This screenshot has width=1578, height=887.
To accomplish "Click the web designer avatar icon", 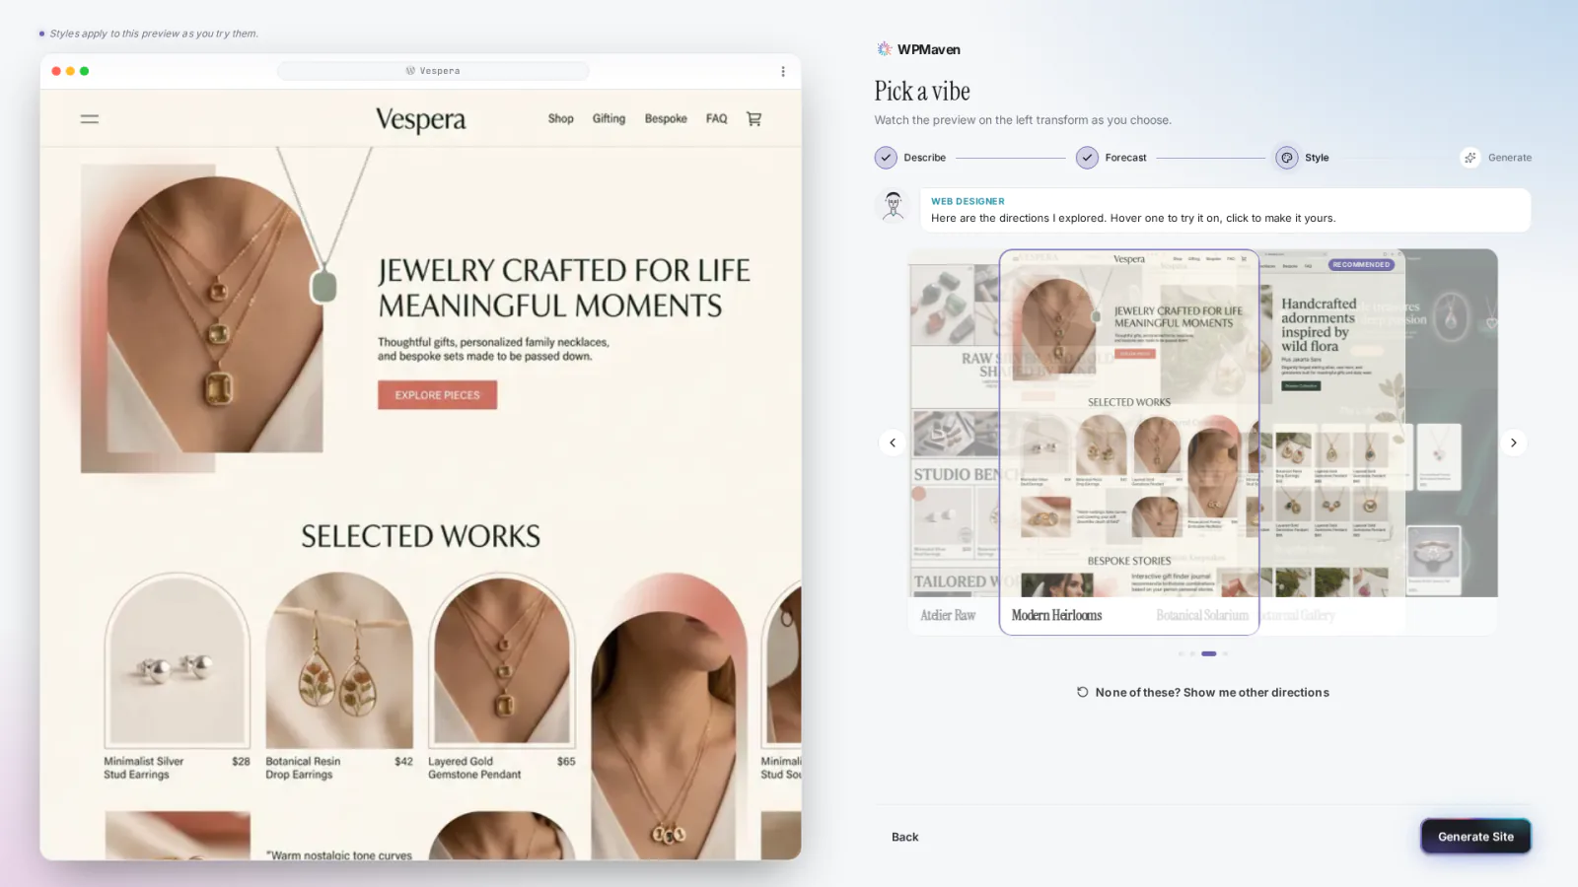I will tap(894, 206).
